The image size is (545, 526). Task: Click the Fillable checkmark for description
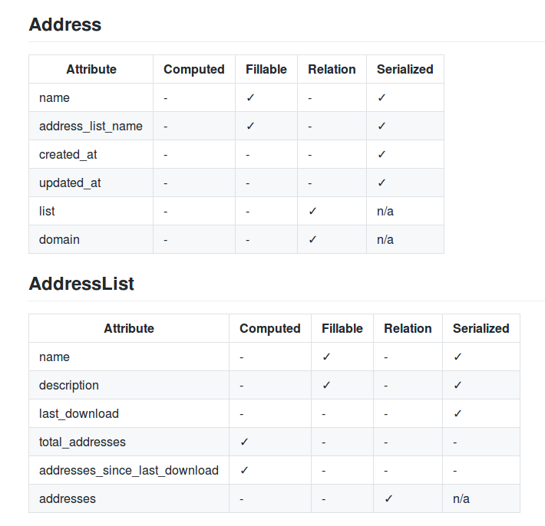[x=326, y=385]
